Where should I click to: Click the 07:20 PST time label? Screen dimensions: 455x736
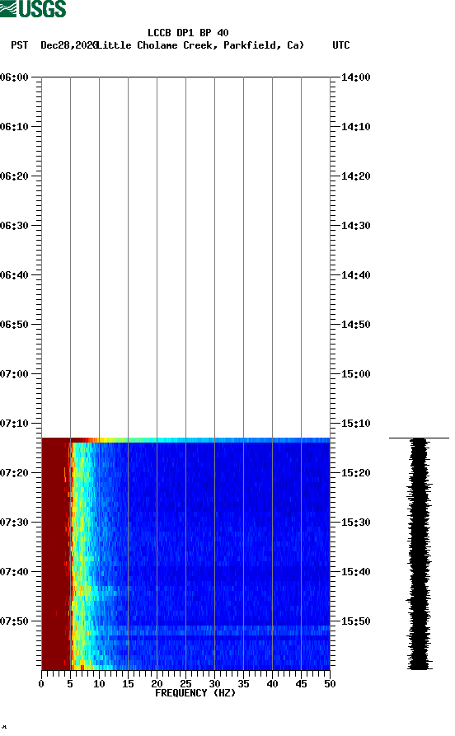[x=14, y=473]
